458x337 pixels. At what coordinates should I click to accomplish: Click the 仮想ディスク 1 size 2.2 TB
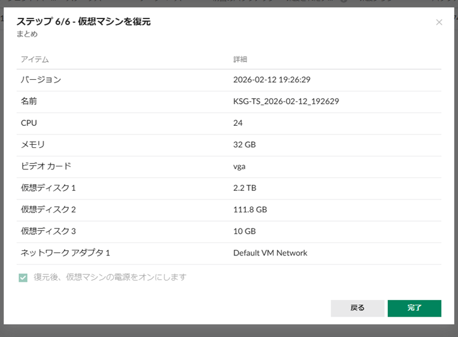tap(245, 188)
